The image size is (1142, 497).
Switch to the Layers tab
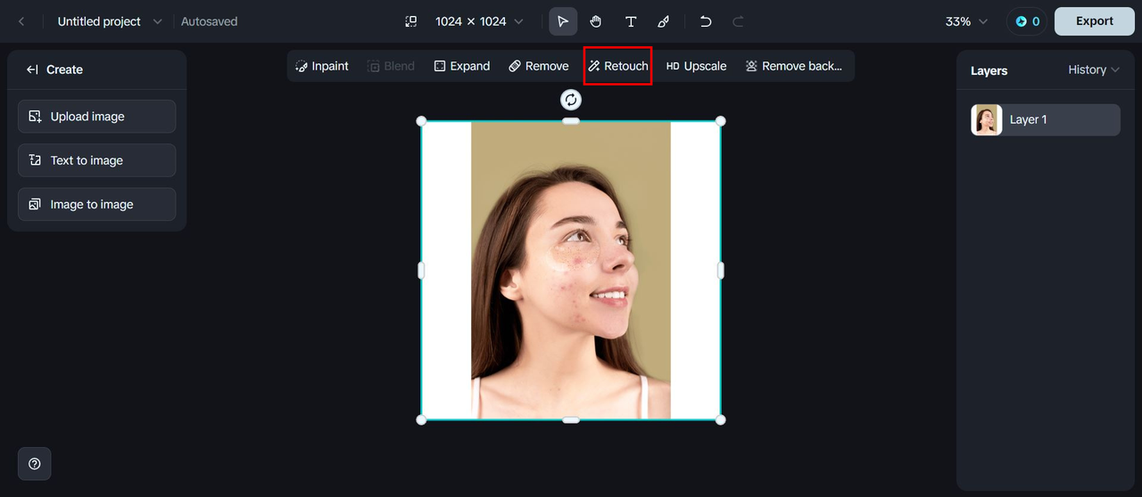[x=989, y=70]
